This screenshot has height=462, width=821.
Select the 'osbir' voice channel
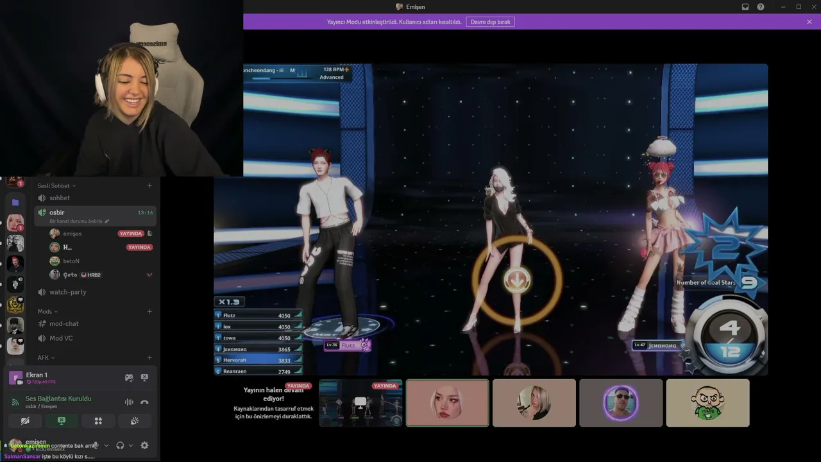[96, 216]
